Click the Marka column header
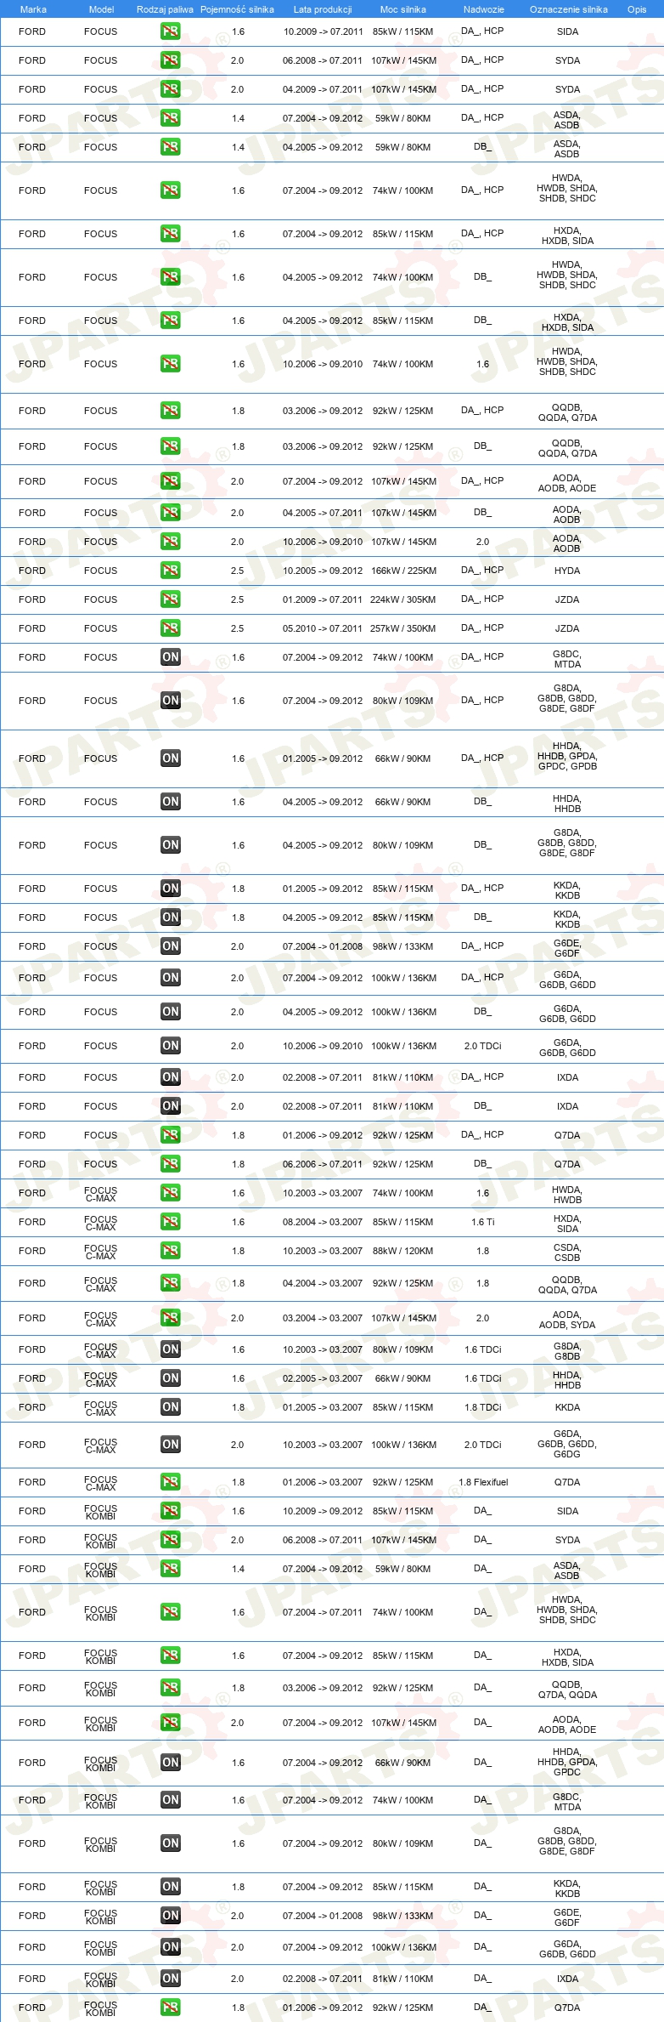This screenshot has height=2022, width=664. (x=33, y=9)
